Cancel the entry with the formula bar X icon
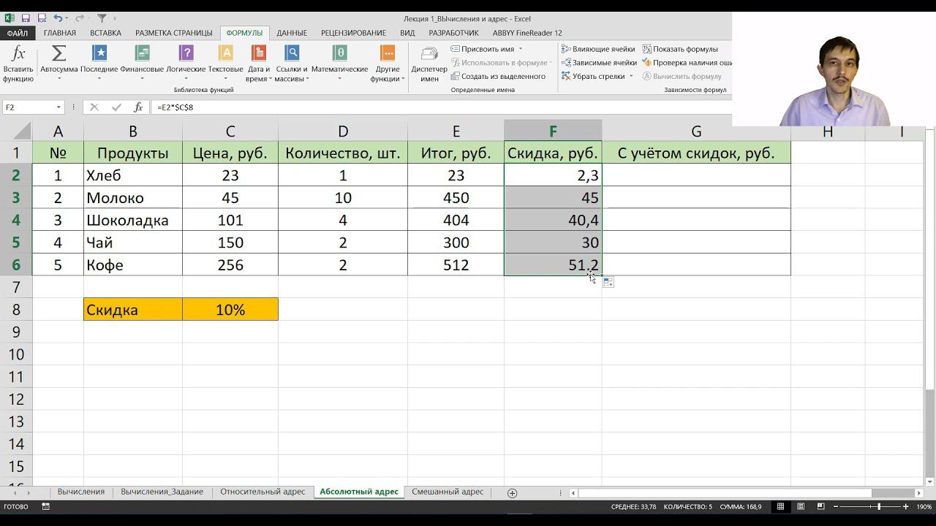Screen dimensions: 936x526 click(x=94, y=107)
